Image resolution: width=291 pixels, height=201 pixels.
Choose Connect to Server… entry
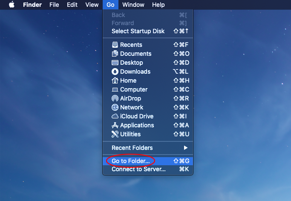148,169
